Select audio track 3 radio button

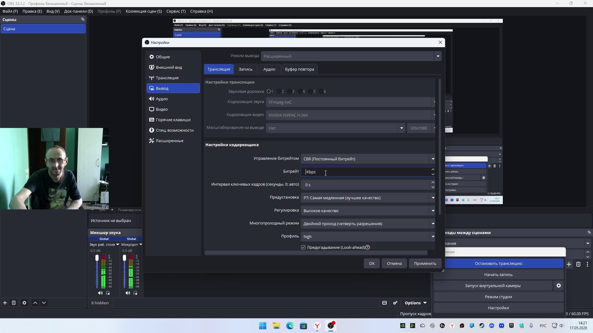[x=290, y=91]
